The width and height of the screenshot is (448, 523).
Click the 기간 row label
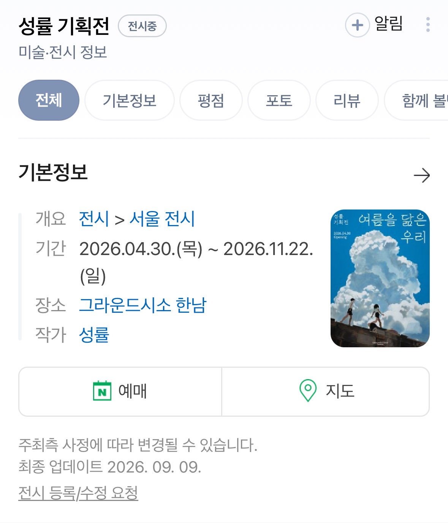pyautogui.click(x=51, y=249)
